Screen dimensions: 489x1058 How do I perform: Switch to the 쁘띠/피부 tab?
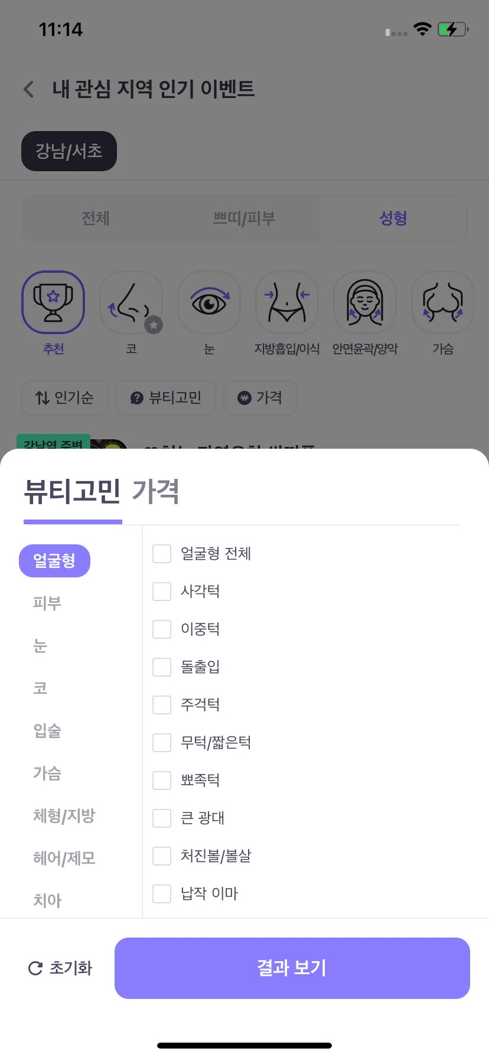click(x=244, y=218)
